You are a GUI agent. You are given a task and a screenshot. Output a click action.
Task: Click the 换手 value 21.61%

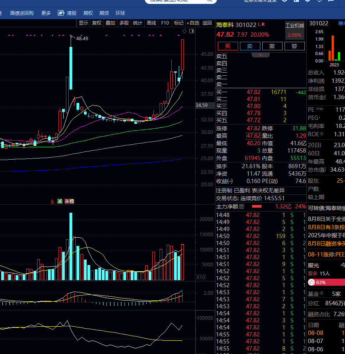[251, 166]
